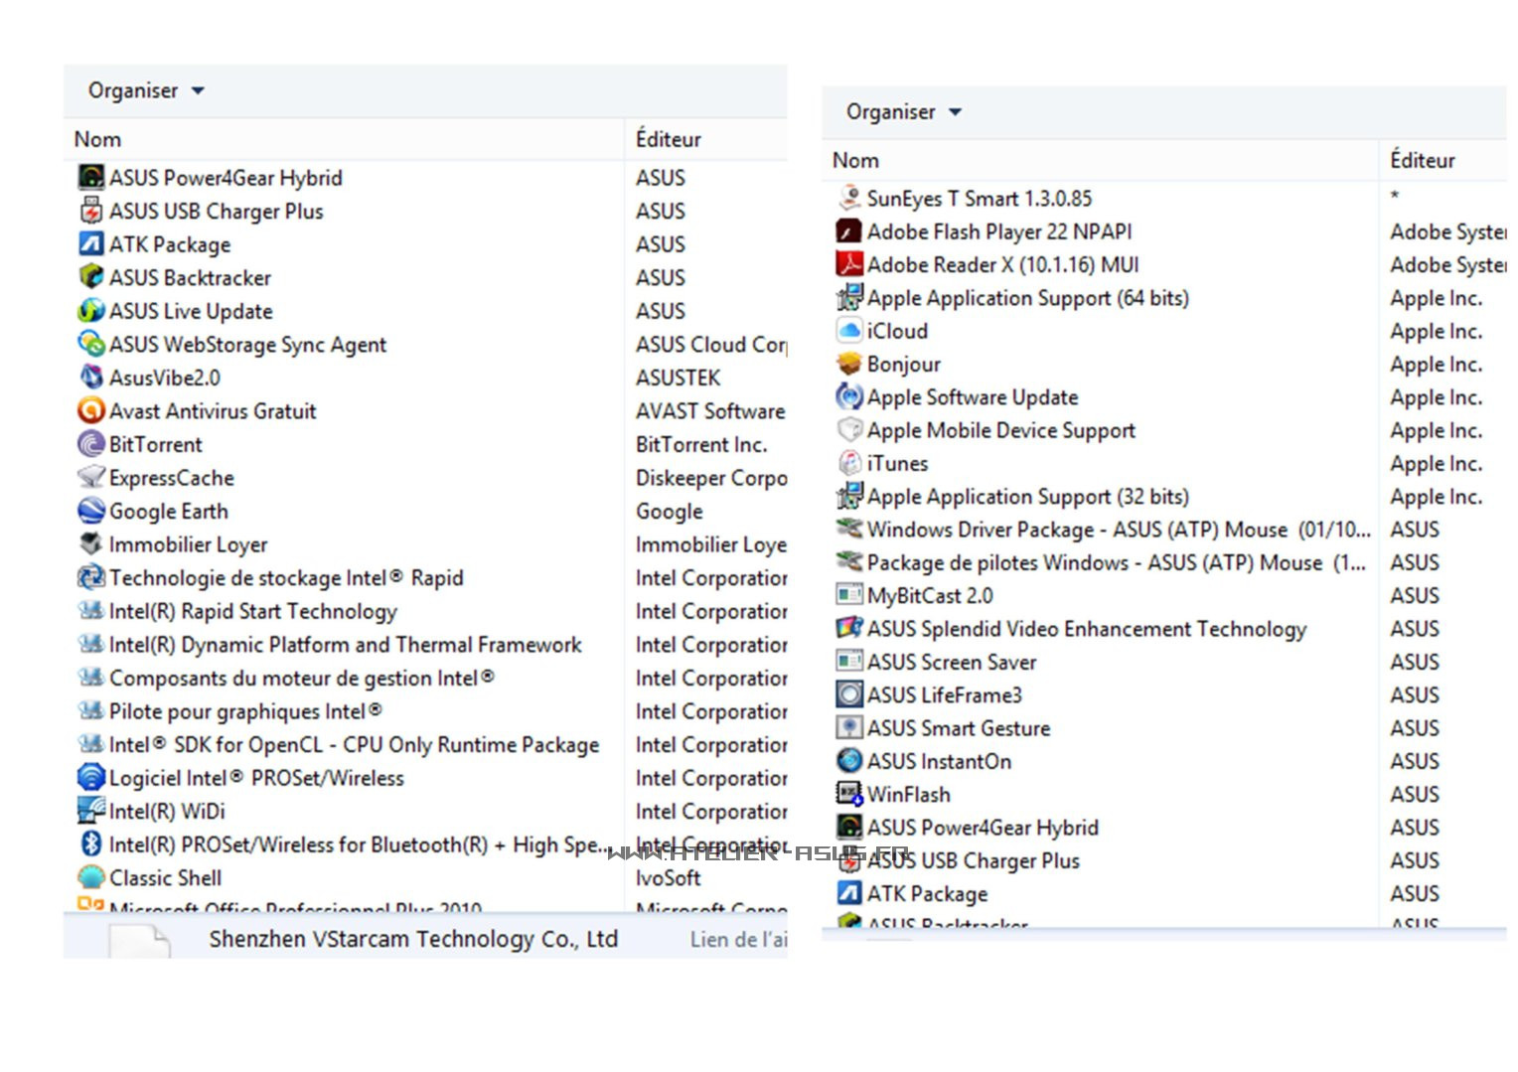Viewport: 1518px width, 1072px height.
Task: Choose the Apple Software Update entry
Action: click(972, 397)
